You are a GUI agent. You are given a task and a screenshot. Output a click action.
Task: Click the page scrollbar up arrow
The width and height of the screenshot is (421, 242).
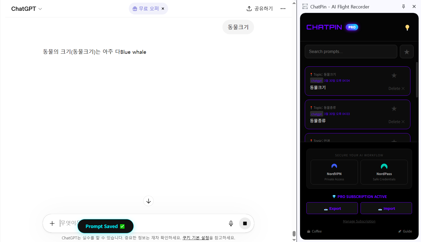pyautogui.click(x=294, y=3)
